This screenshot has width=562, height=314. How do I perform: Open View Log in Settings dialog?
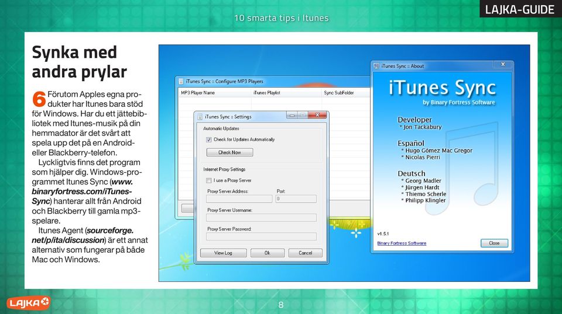pos(223,253)
